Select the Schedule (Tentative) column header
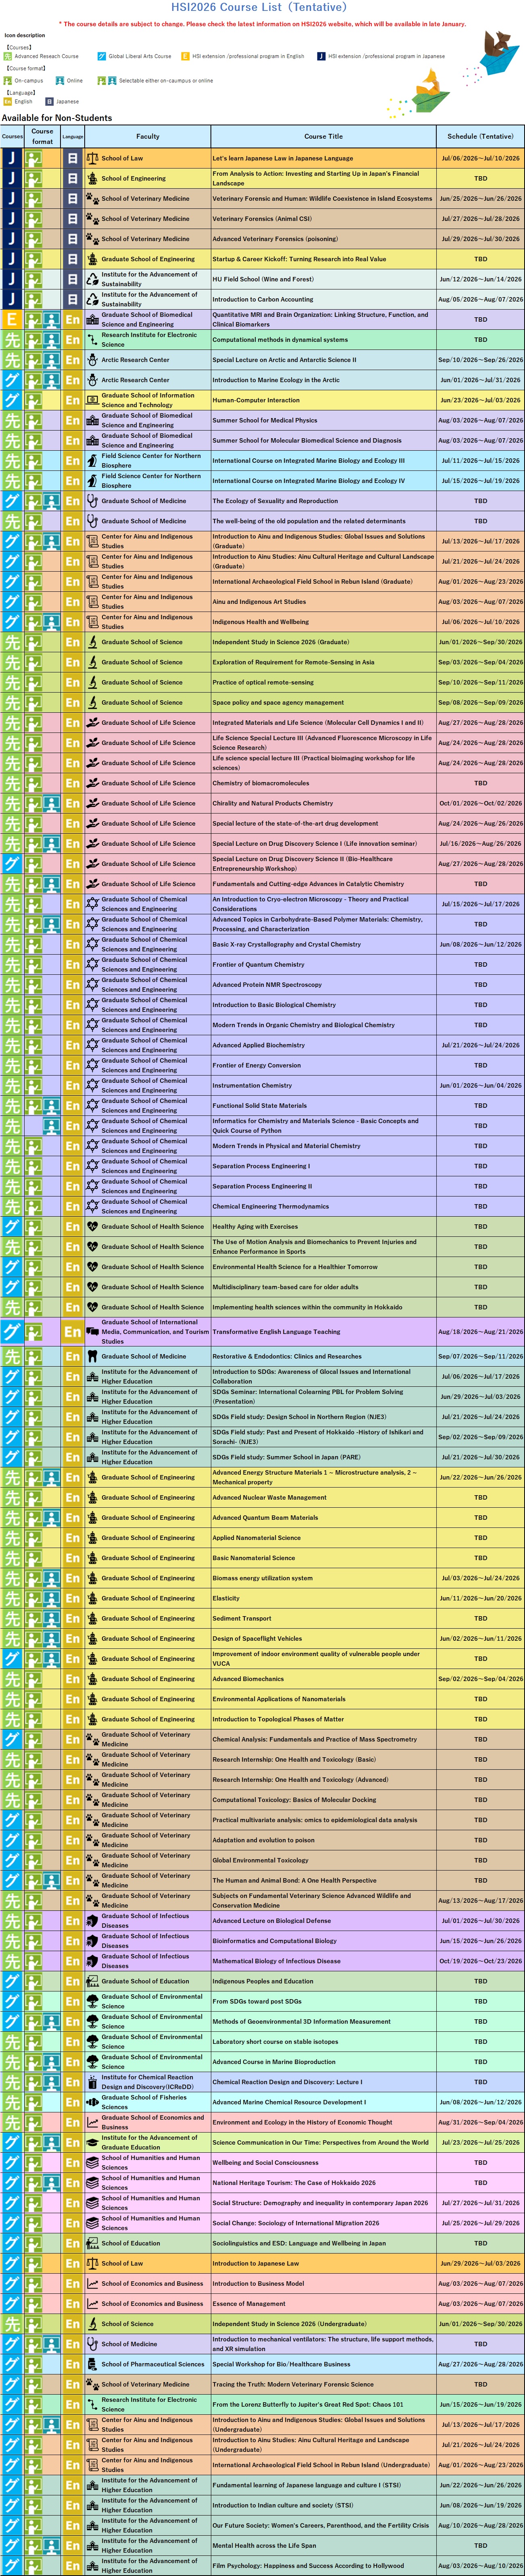Screen dimensions: 525x2576 point(480,136)
